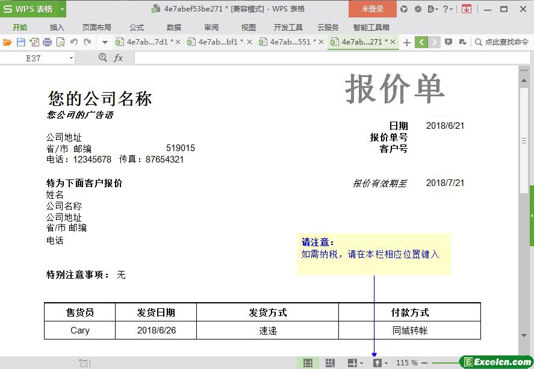Click the print icon in quick toolbar
Image resolution: width=534 pixels, height=369 pixels.
pos(47,42)
